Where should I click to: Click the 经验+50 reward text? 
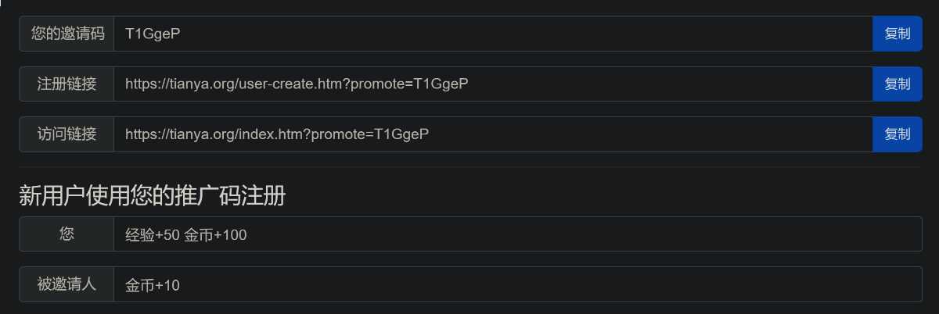tap(152, 235)
